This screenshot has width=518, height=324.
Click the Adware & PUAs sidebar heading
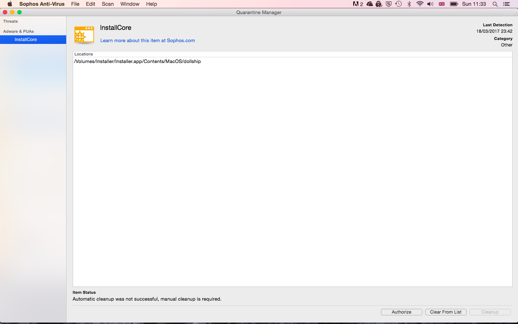coord(18,31)
